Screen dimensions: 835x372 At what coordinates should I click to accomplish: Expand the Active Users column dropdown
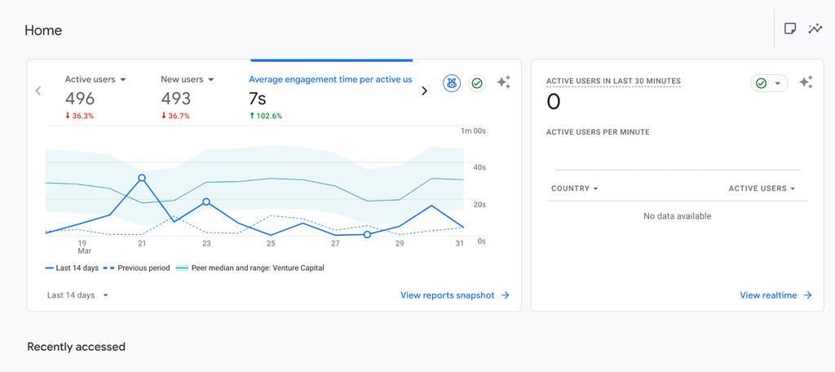click(x=762, y=188)
